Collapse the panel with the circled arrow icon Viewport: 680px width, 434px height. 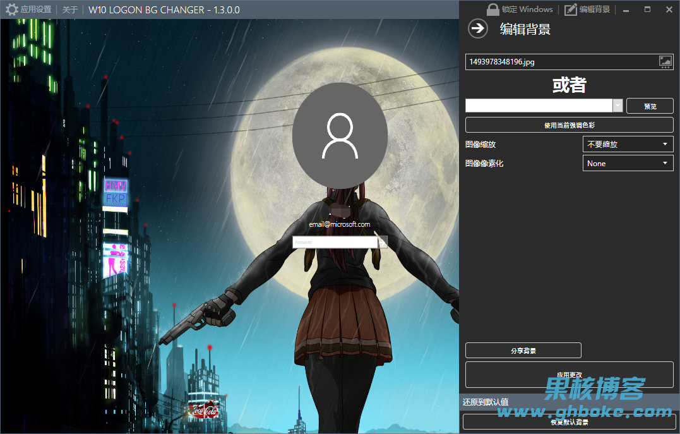click(x=478, y=28)
